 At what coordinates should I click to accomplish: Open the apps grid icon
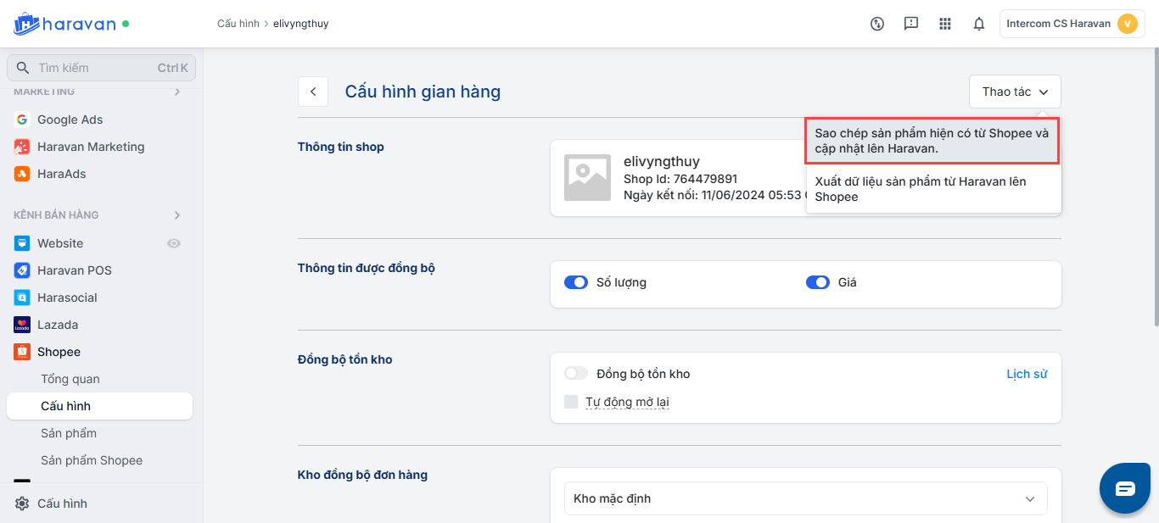click(x=945, y=24)
